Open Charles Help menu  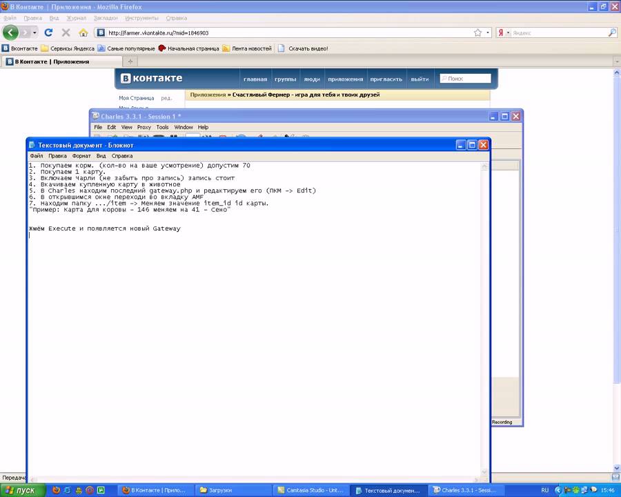(203, 127)
